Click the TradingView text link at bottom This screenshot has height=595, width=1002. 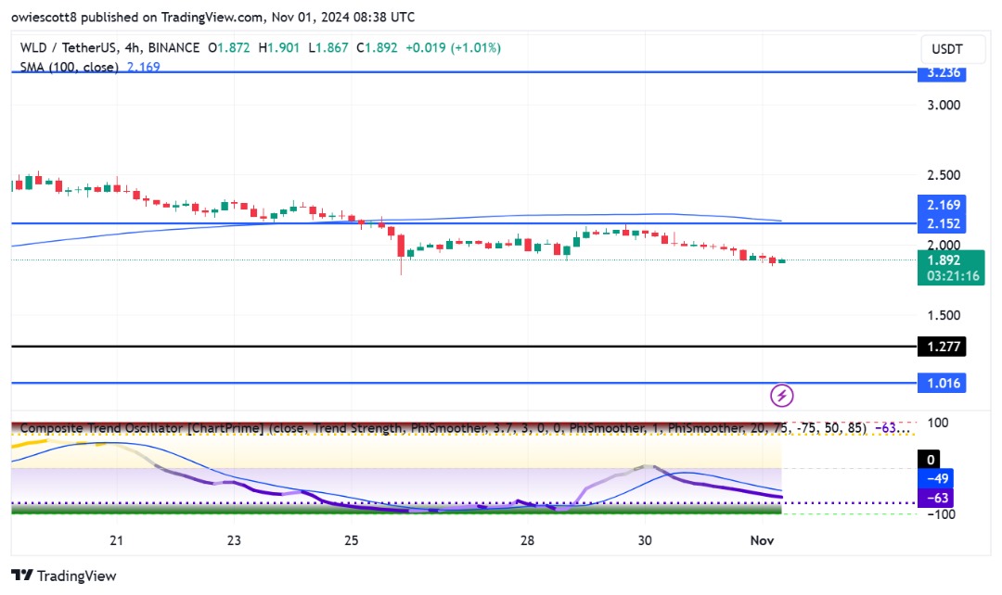77,576
